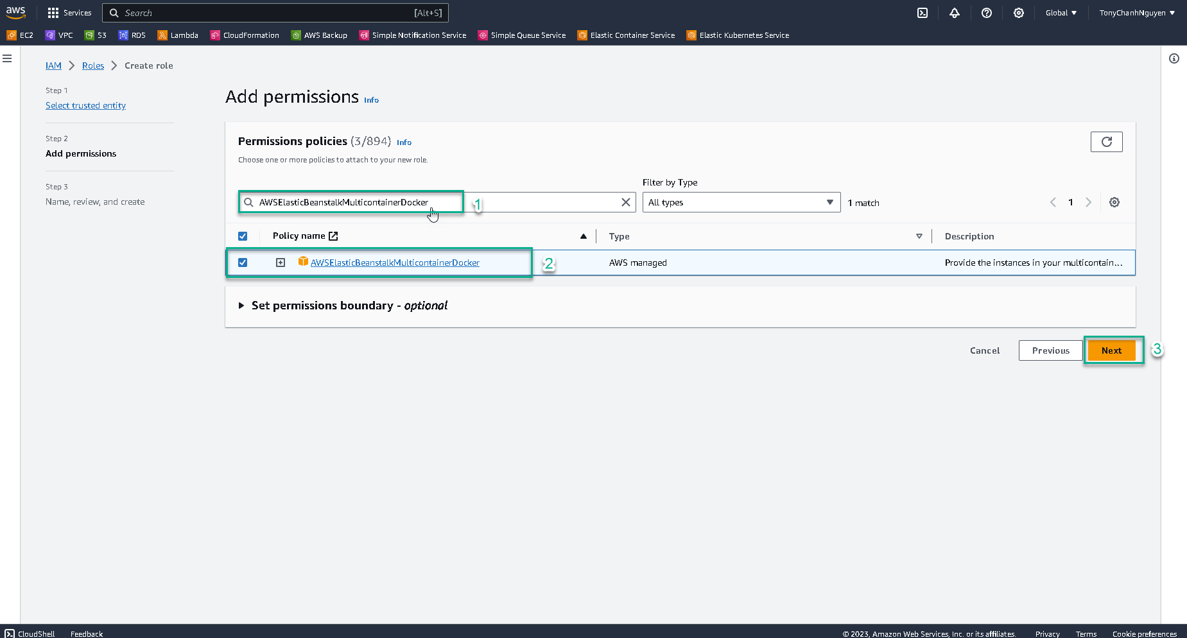Viewport: 1187px width, 638px height.
Task: Open the Services grid menu
Action: point(69,13)
